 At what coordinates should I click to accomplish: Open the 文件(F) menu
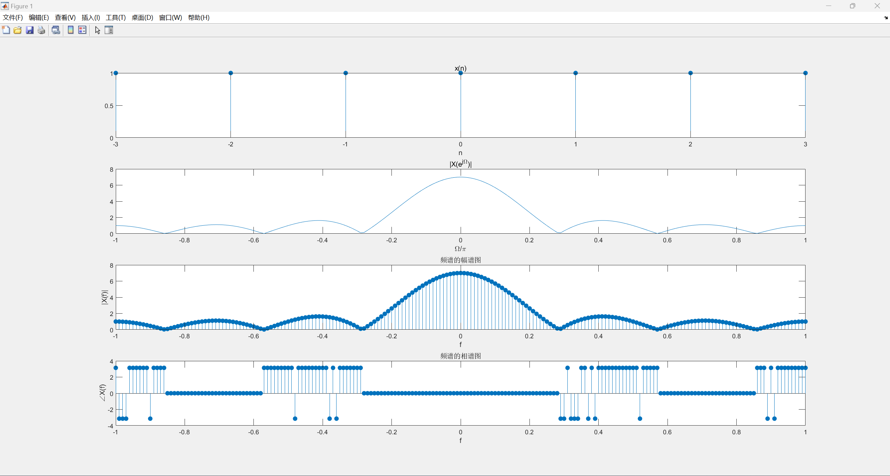13,18
